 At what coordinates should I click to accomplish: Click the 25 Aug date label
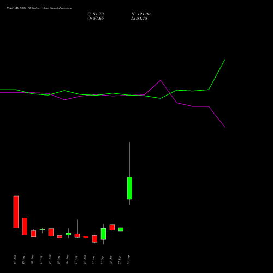[x=58, y=259]
